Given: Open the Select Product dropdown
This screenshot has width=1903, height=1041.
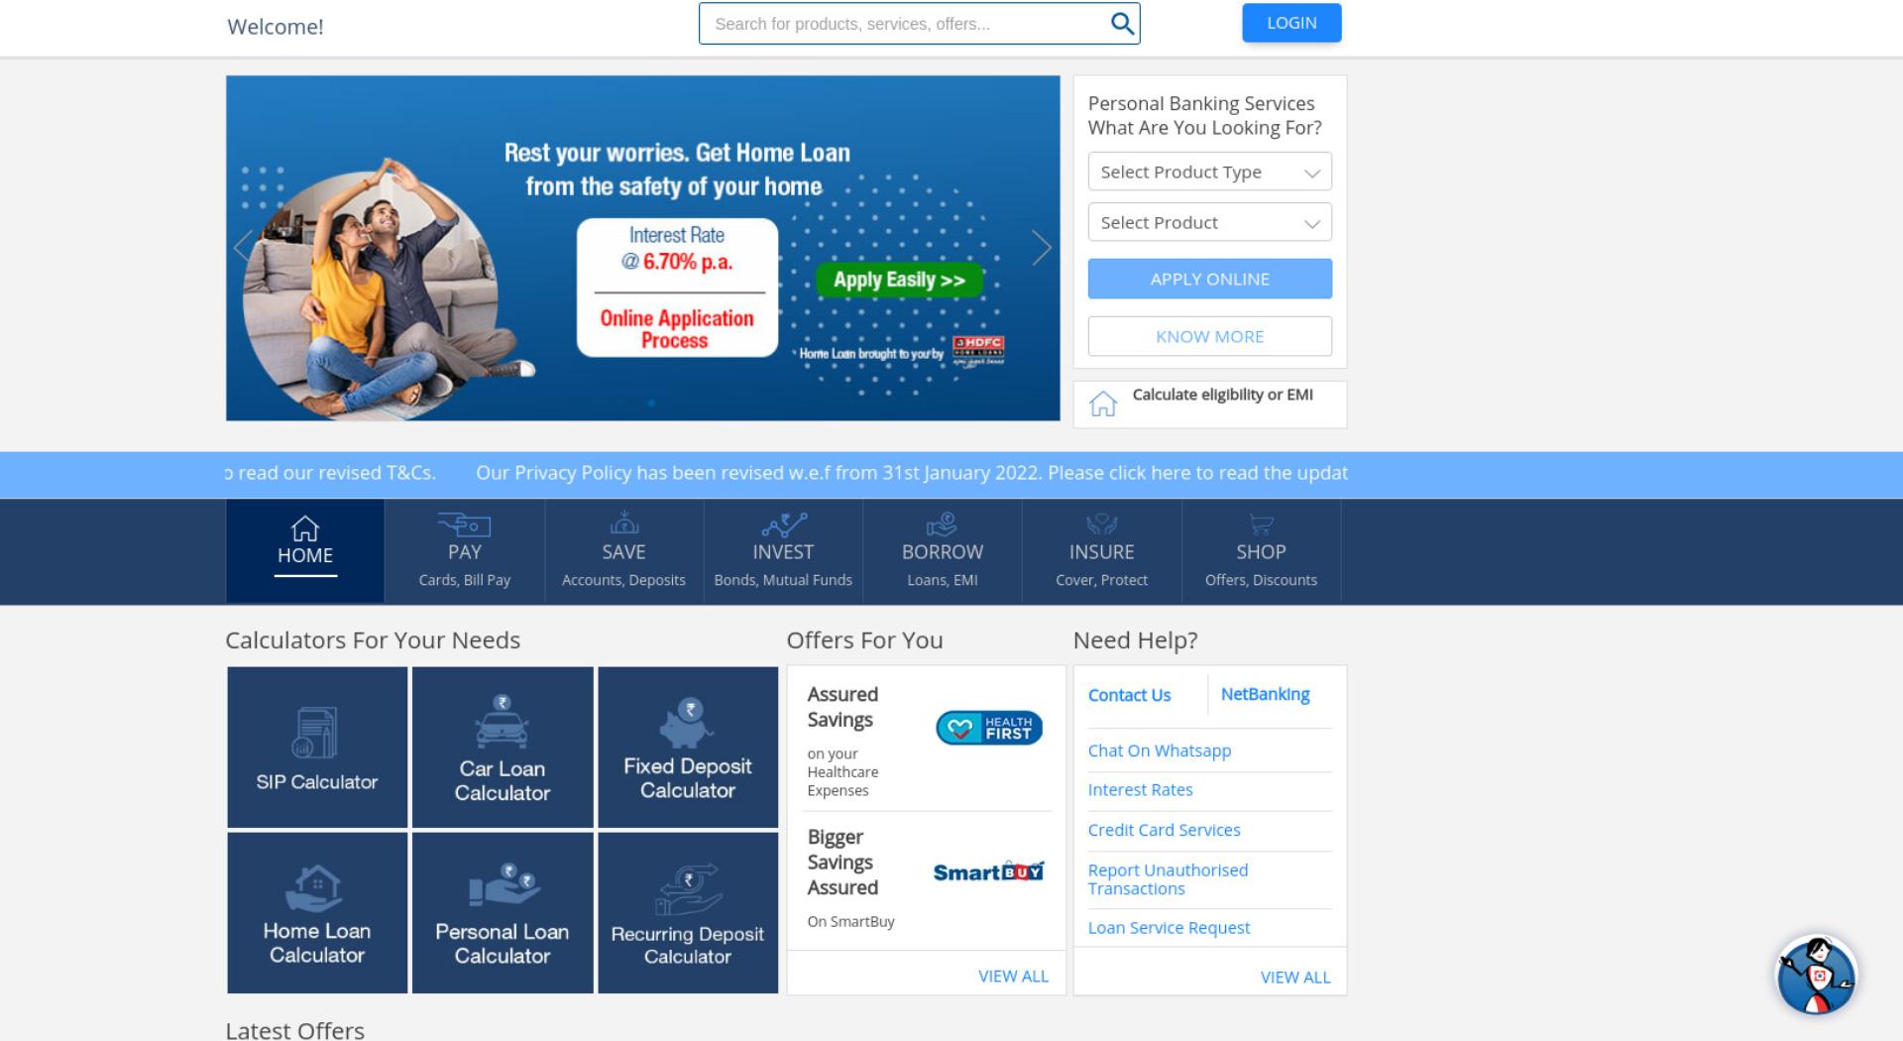Looking at the screenshot, I should [1209, 222].
